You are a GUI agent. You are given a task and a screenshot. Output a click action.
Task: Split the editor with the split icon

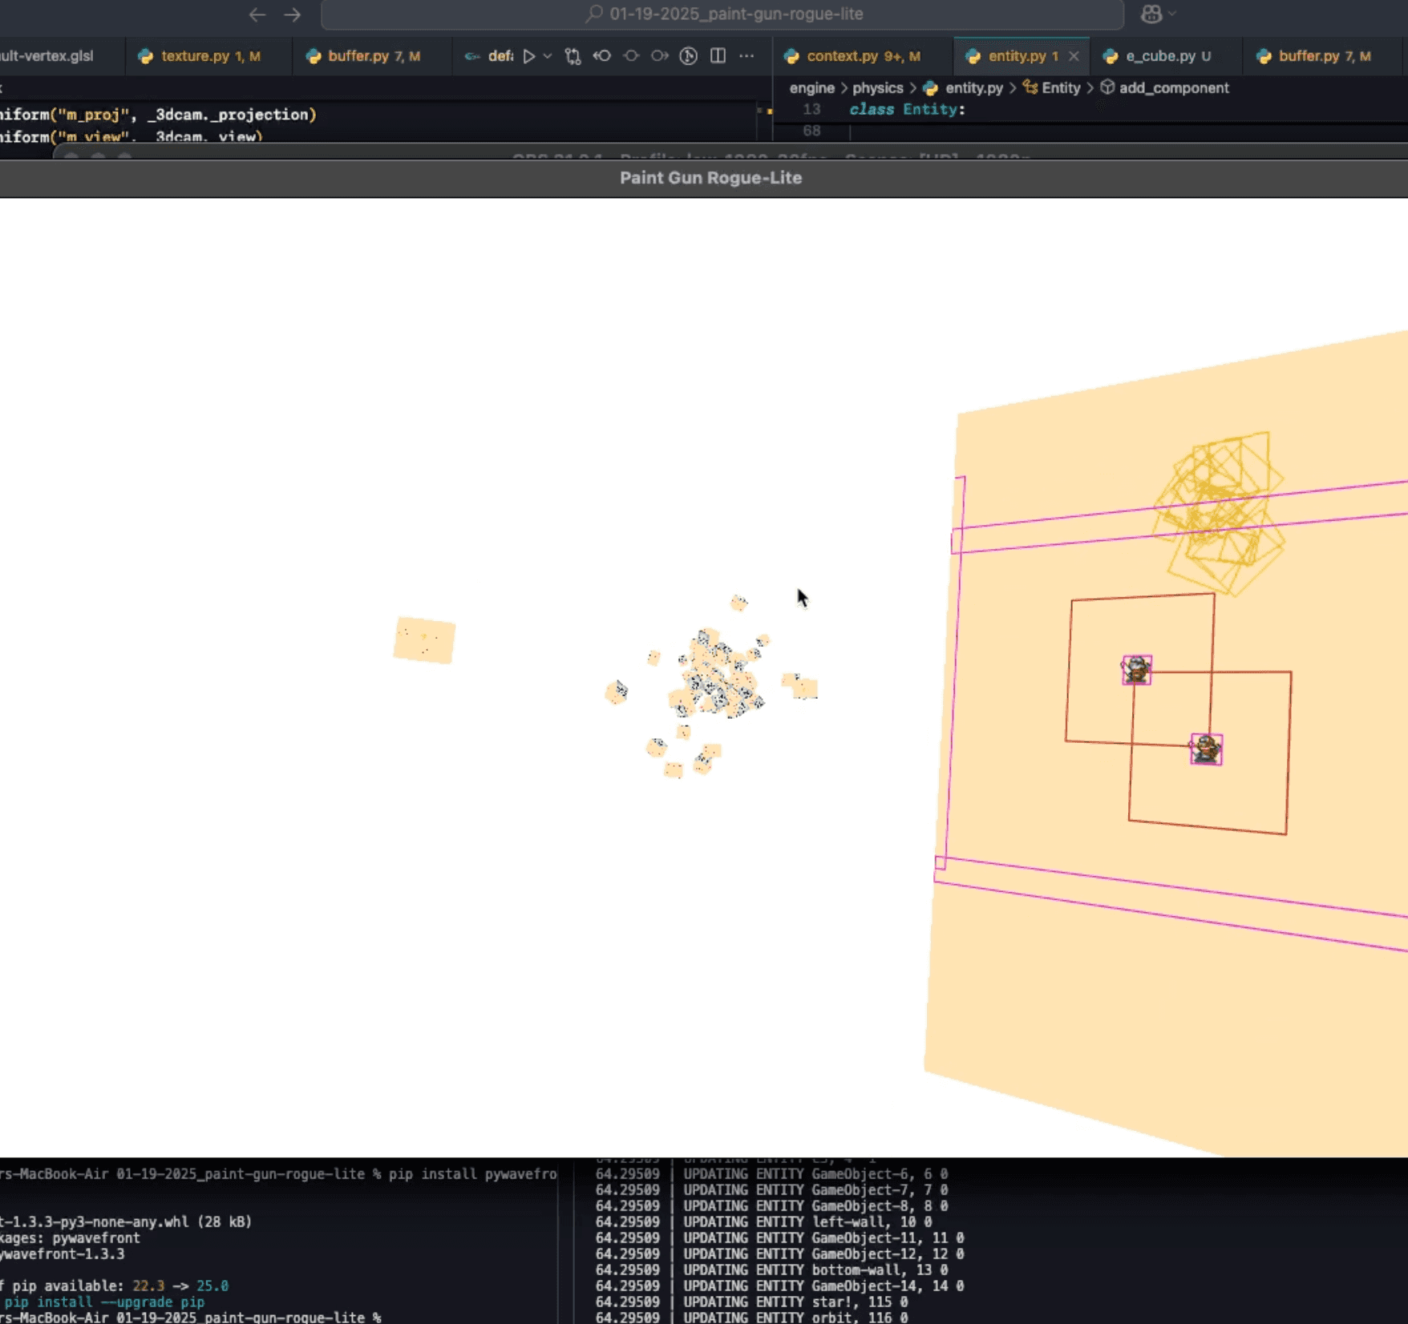(x=718, y=56)
